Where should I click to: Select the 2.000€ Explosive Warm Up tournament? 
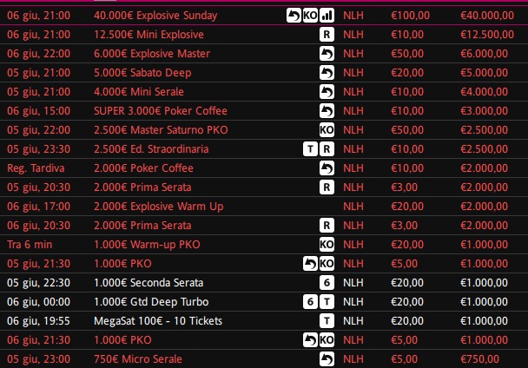(159, 207)
